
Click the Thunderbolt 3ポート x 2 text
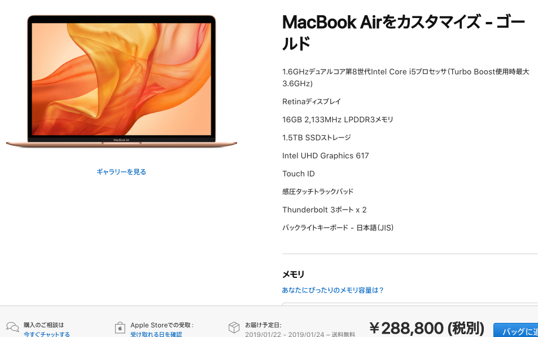[x=324, y=210]
